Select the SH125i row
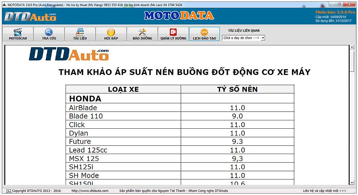Image resolution: width=358 pixels, height=195 pixels. click(x=180, y=167)
